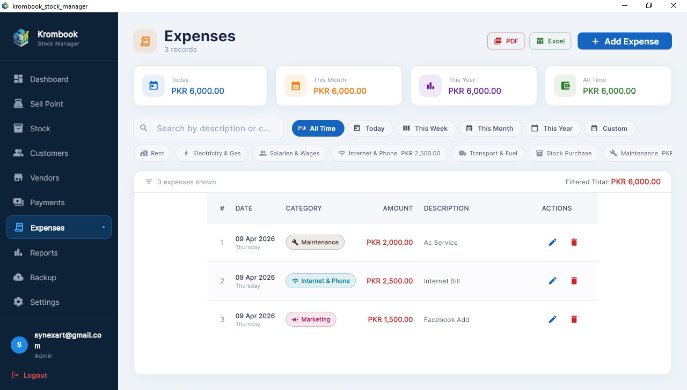The width and height of the screenshot is (687, 390).
Task: Select the Today filter tab
Action: point(370,128)
